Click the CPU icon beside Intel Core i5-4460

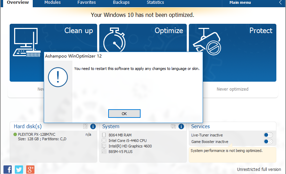pyautogui.click(x=104, y=141)
